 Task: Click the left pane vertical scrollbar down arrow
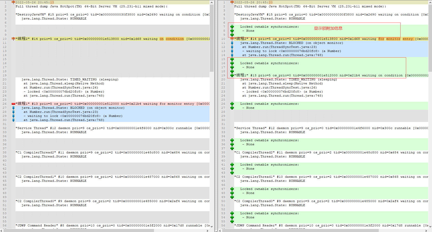click(212, 226)
